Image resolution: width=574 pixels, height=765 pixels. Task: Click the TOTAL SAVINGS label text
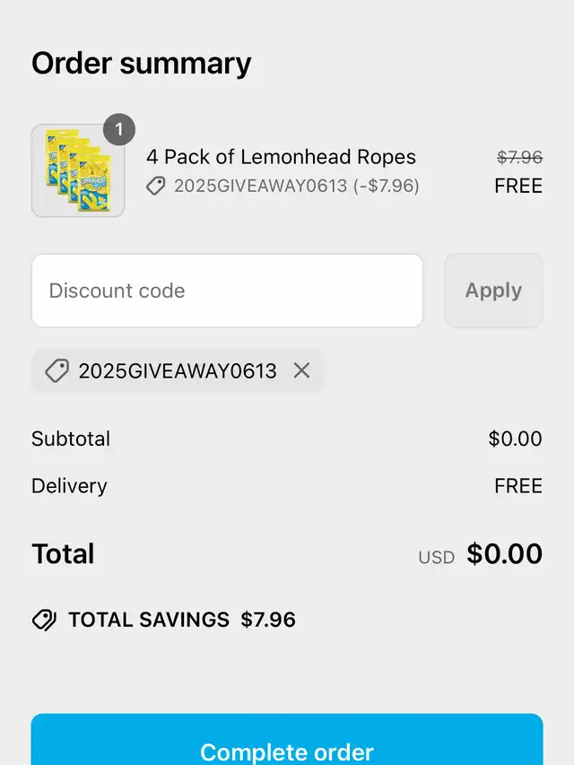tap(149, 620)
